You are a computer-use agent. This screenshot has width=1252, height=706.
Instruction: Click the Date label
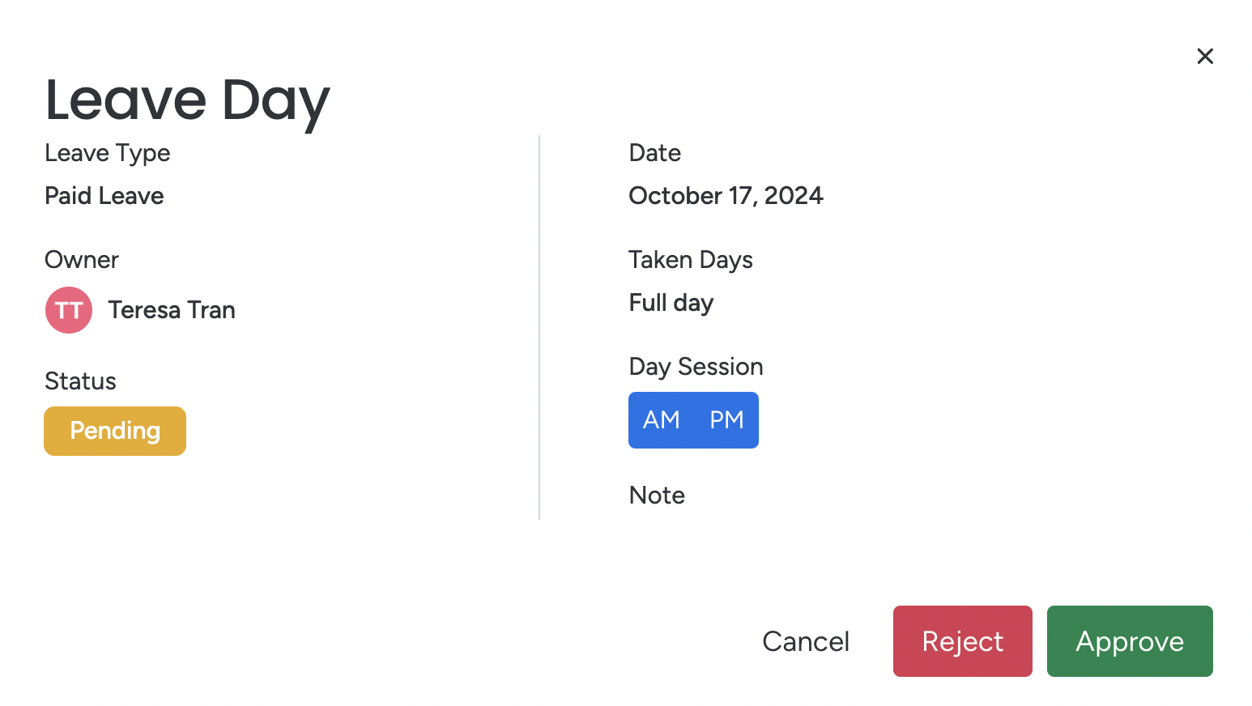(654, 153)
